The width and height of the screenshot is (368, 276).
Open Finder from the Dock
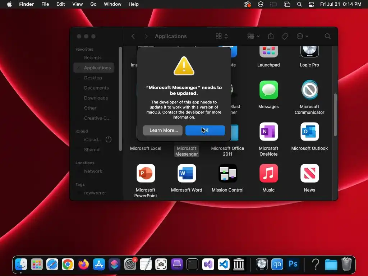(21, 264)
